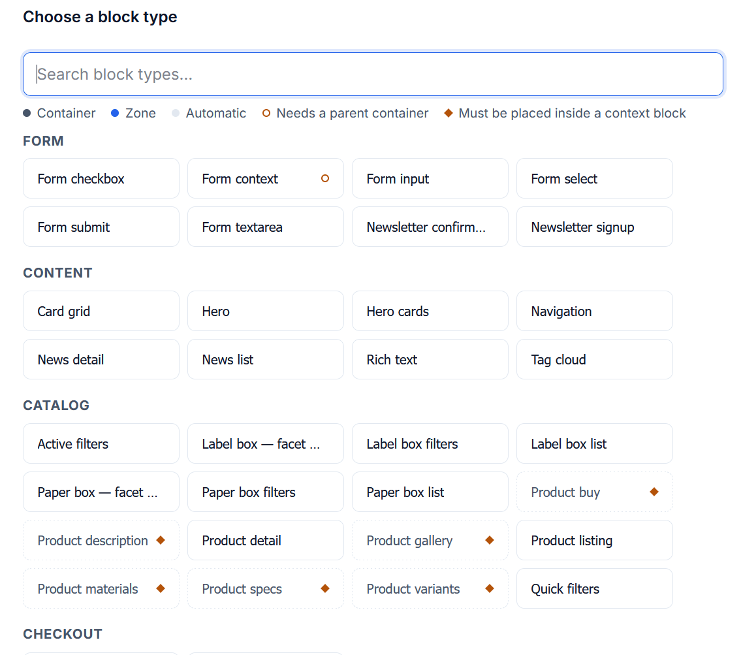Pick the Product gallery block
Viewport: 741px width, 655px height.
click(x=430, y=540)
